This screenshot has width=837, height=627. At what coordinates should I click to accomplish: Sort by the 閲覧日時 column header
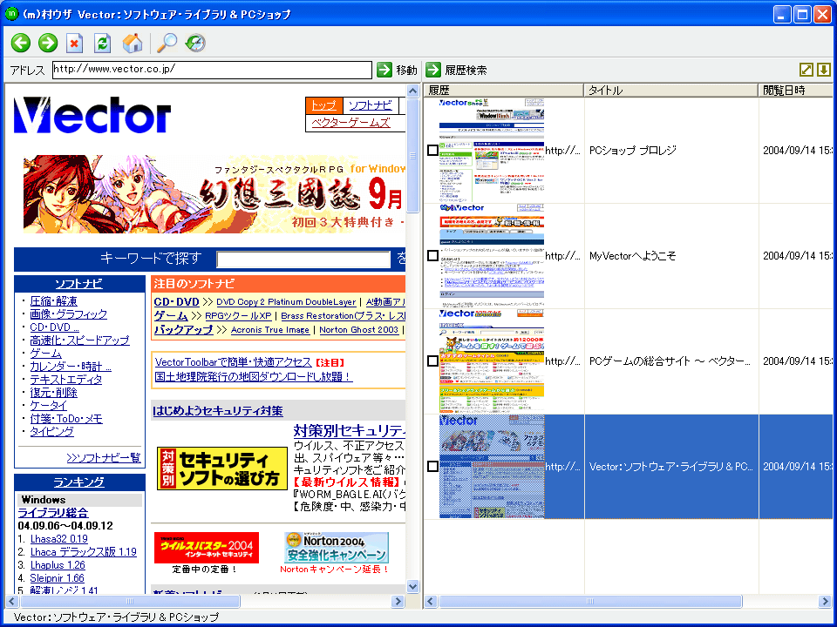coord(795,90)
